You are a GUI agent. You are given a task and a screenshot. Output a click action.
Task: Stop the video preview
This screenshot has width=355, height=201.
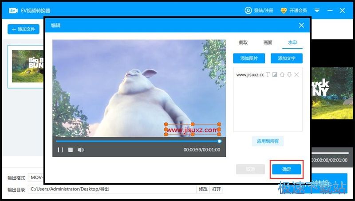pyautogui.click(x=71, y=150)
